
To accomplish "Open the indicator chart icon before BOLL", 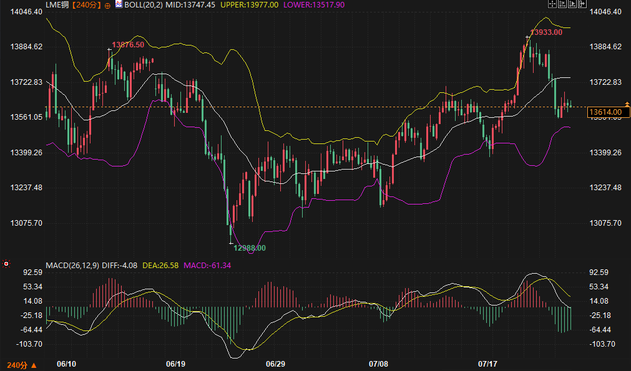I will pyautogui.click(x=119, y=4).
